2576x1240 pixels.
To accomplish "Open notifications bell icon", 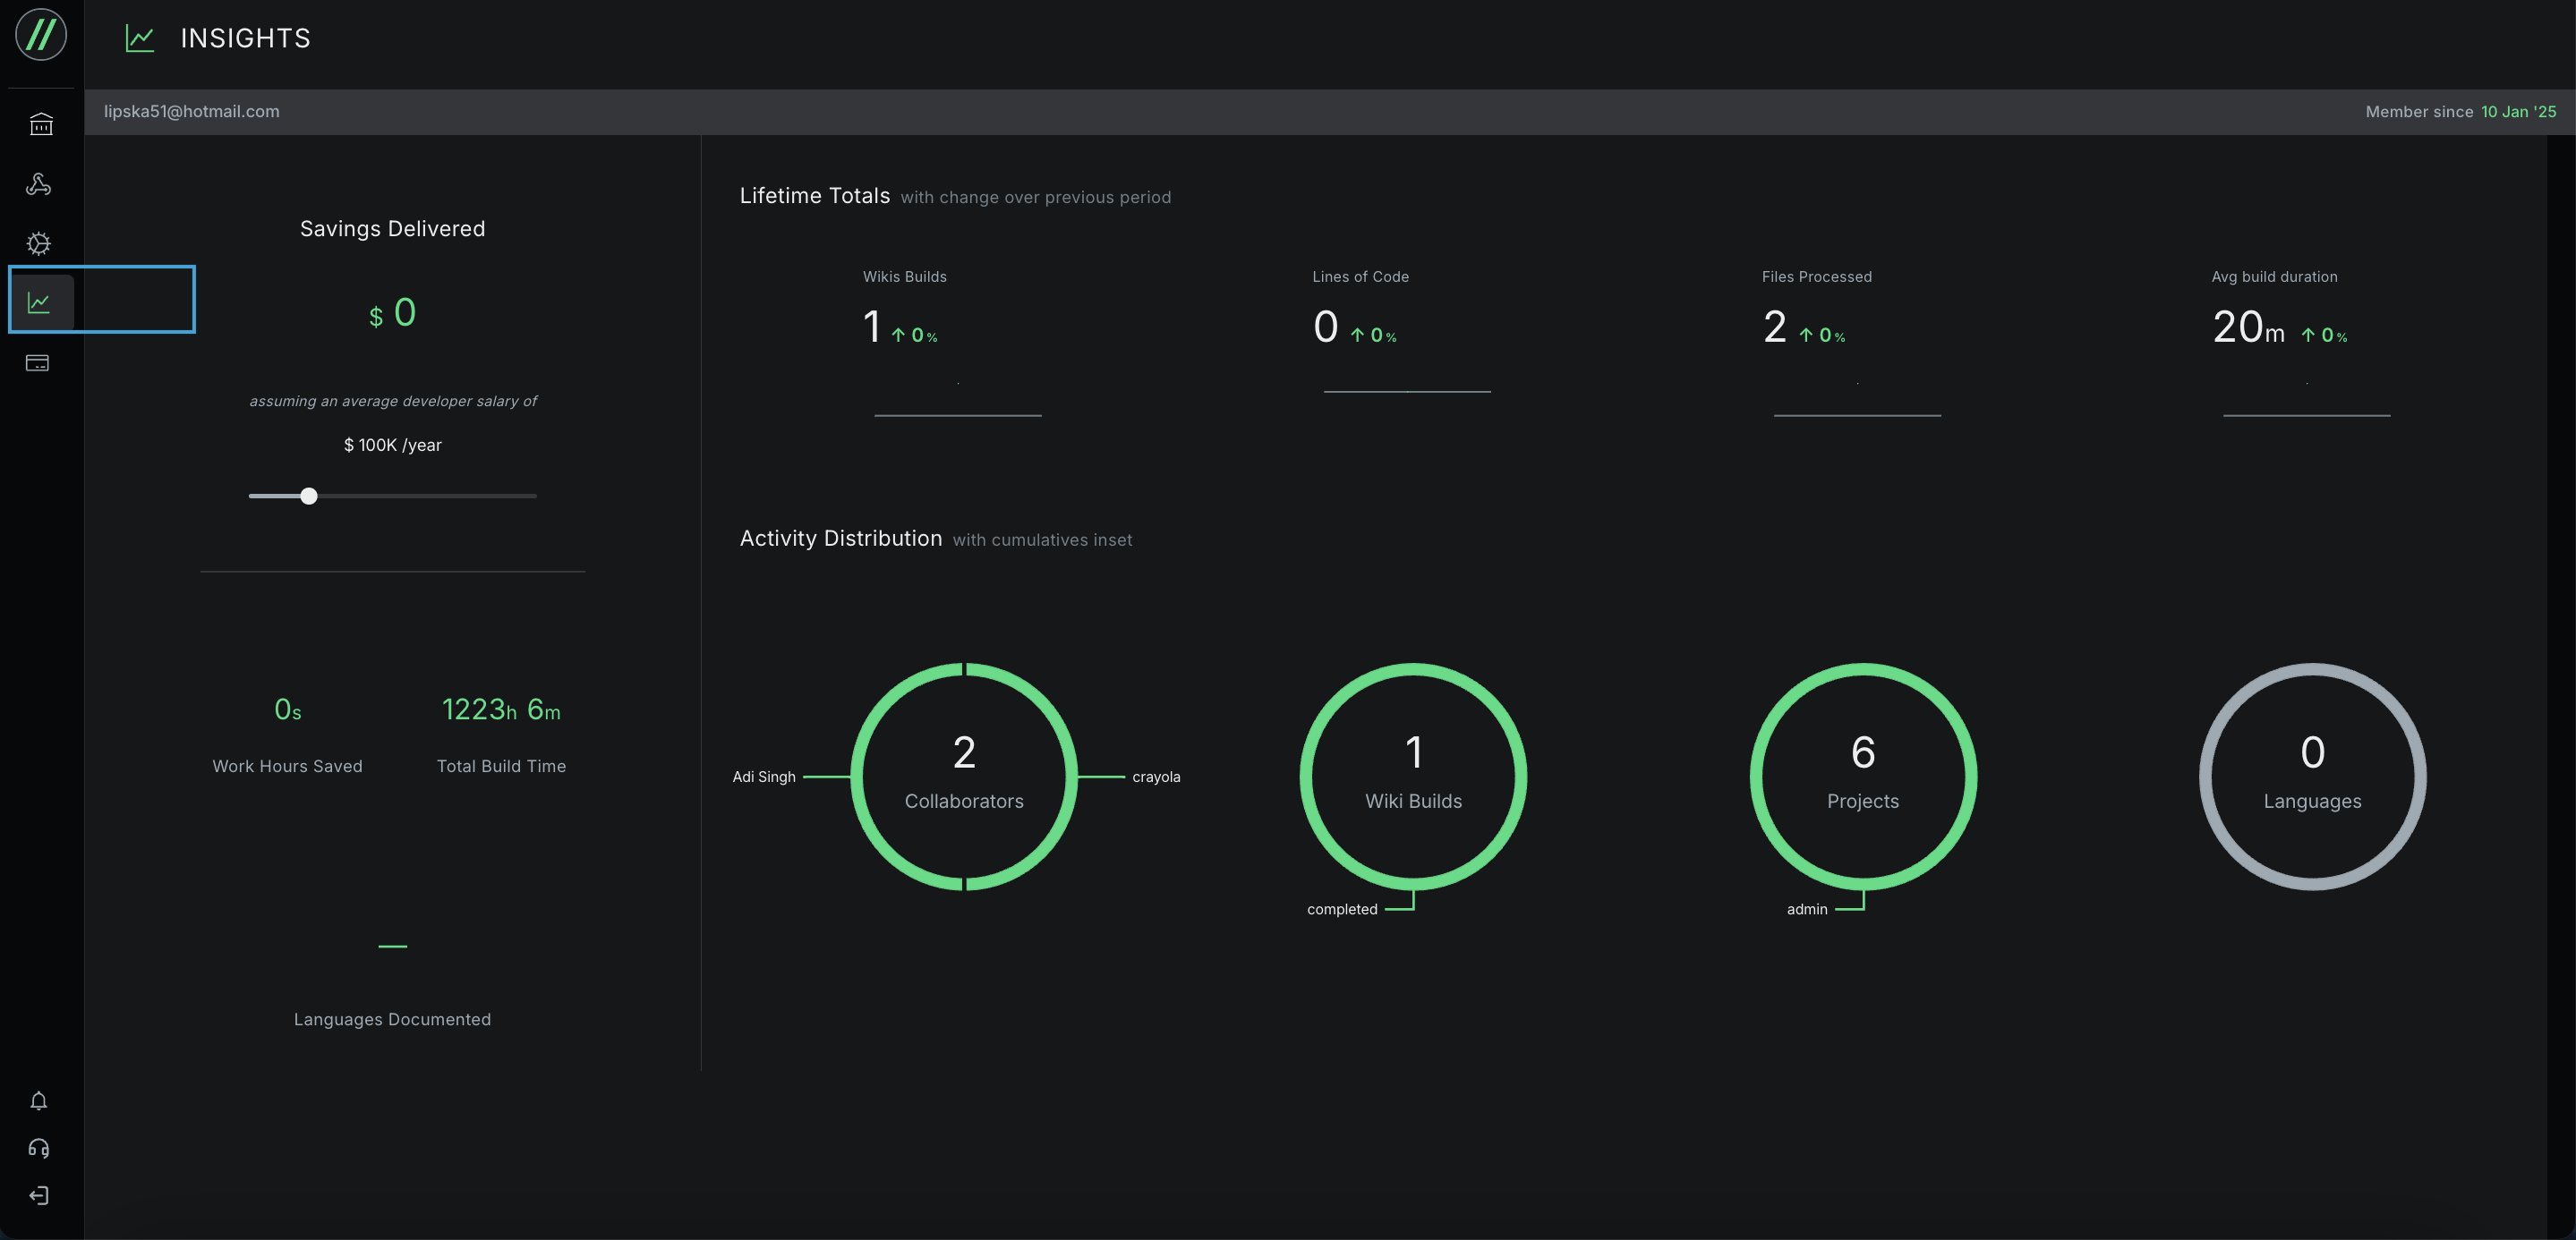I will (x=39, y=1100).
